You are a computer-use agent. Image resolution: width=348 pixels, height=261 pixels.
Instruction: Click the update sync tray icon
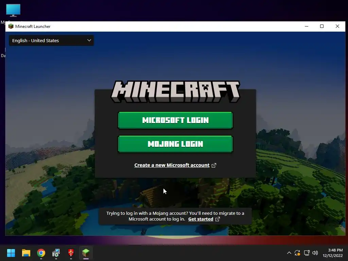tap(297, 253)
